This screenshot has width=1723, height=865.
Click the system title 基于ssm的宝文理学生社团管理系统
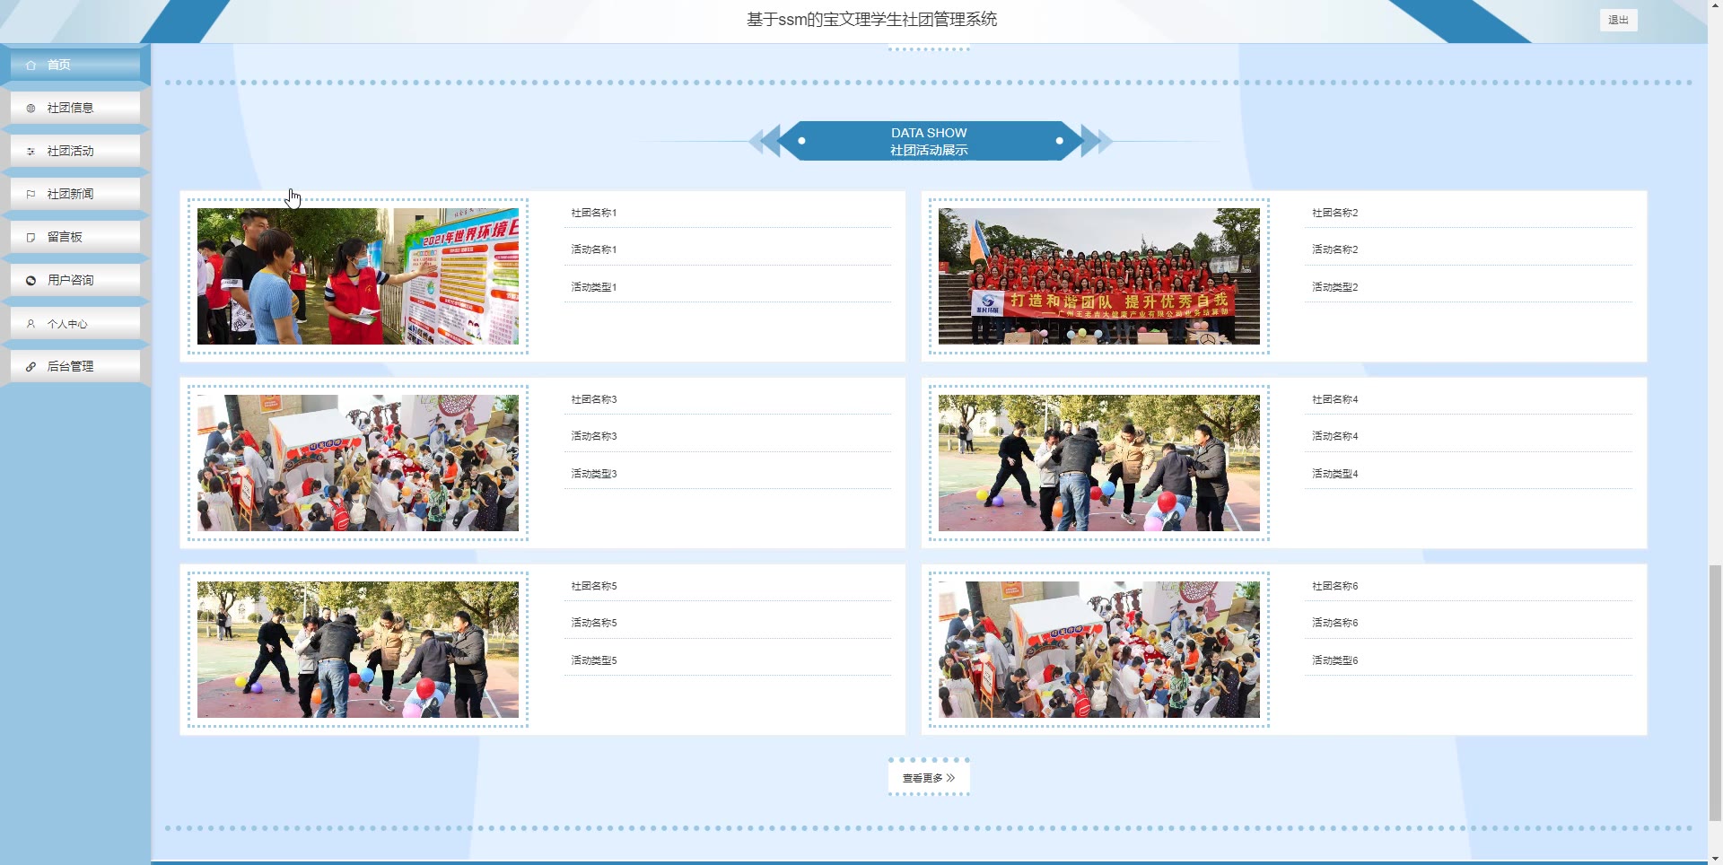[872, 19]
